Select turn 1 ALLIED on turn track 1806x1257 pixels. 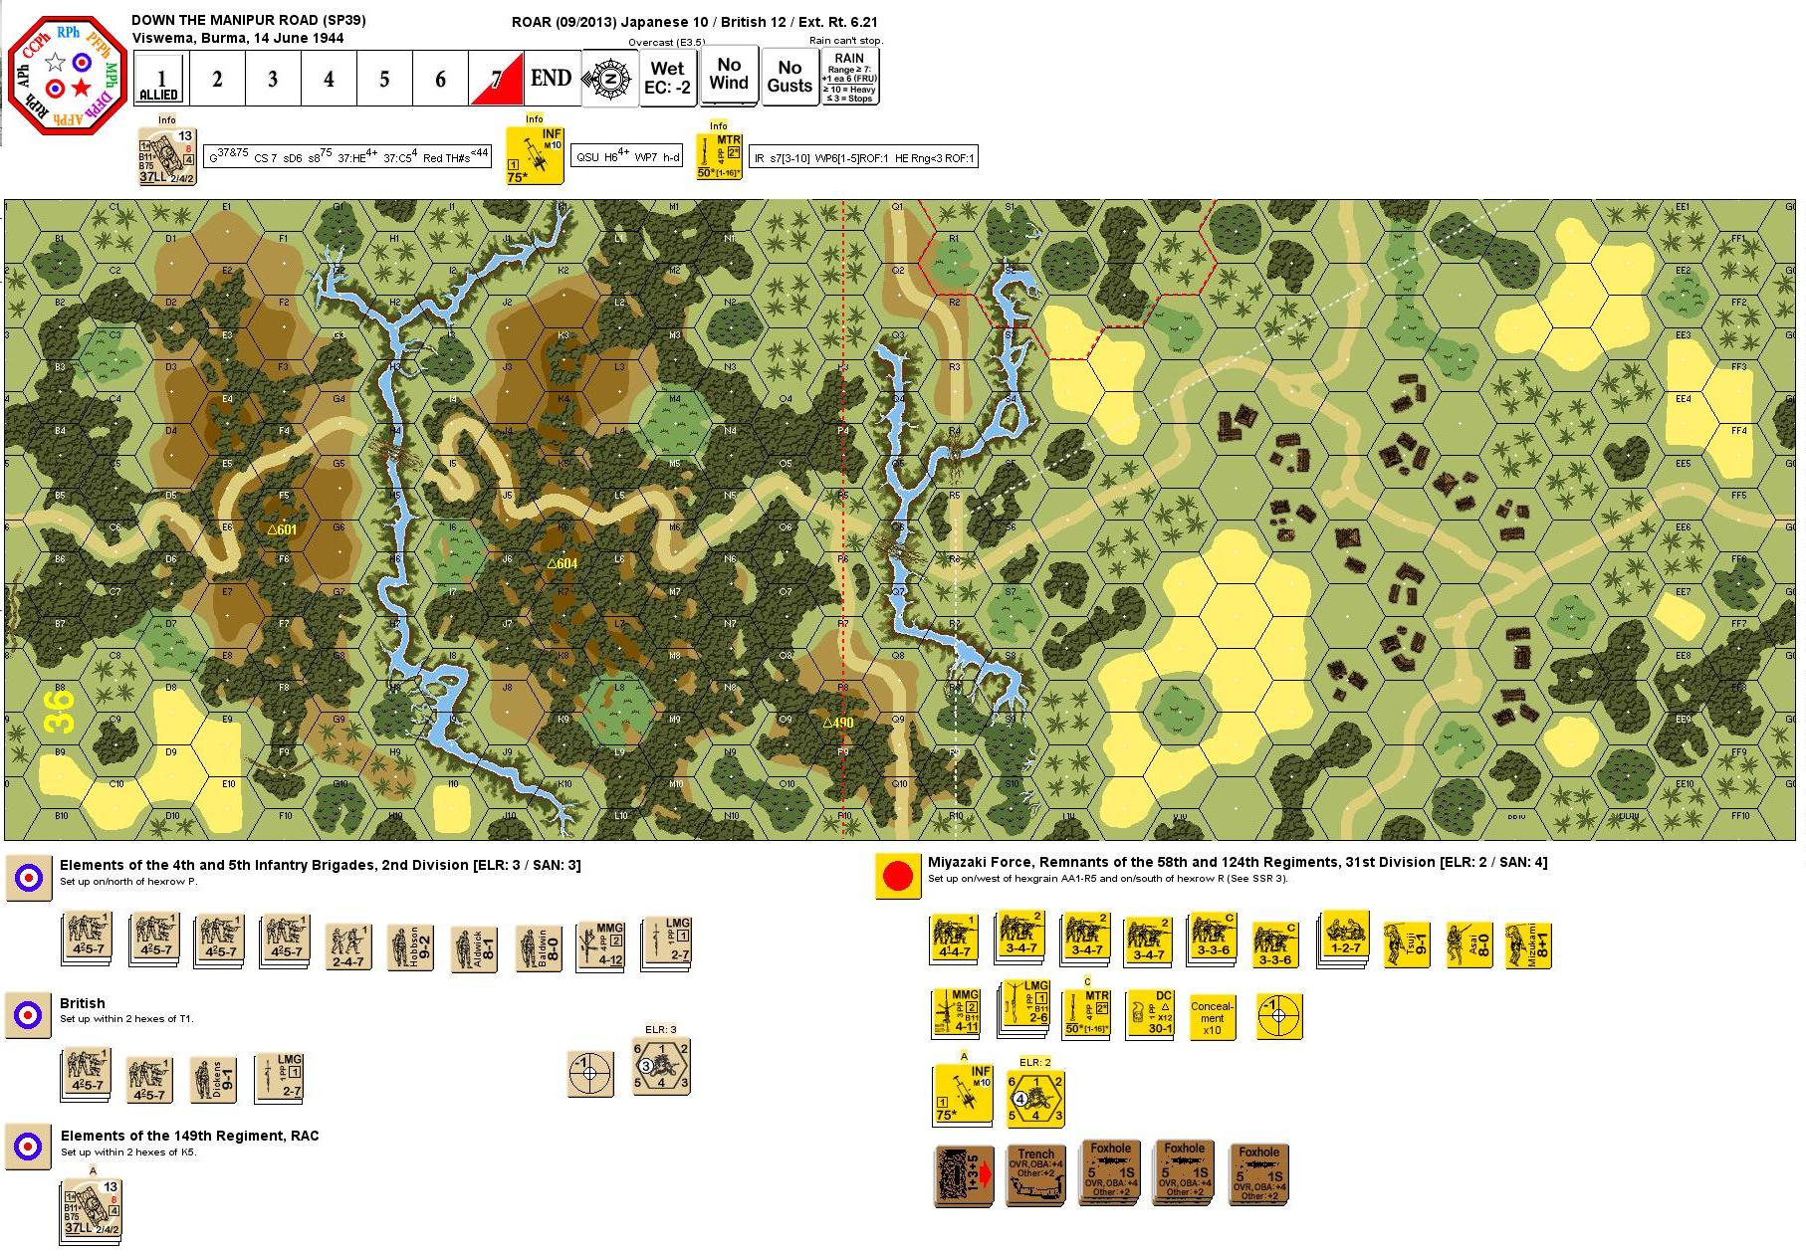point(160,79)
